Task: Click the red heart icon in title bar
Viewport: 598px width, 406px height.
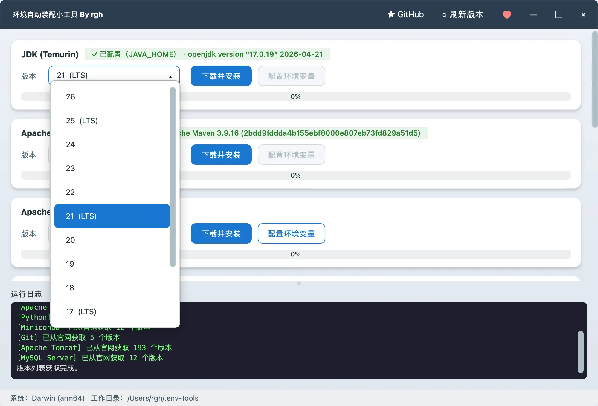Action: tap(507, 15)
